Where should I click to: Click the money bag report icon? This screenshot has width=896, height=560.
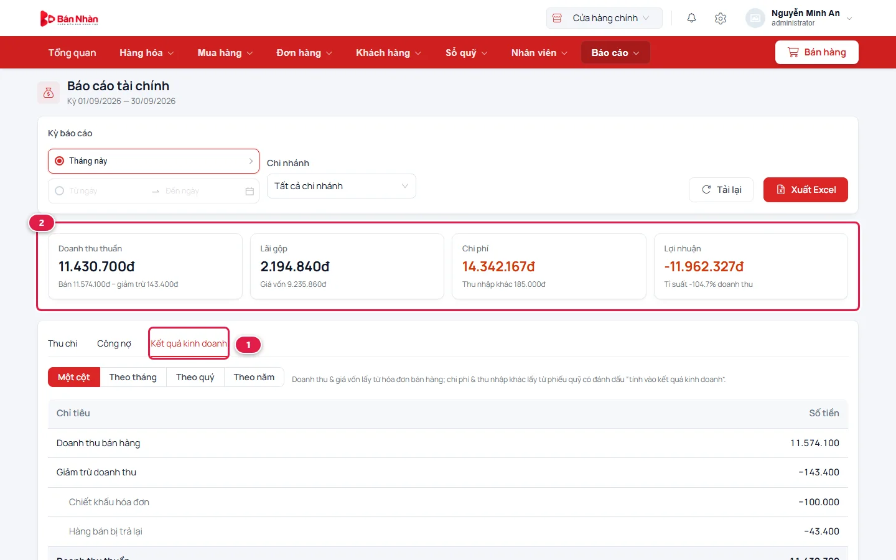coord(49,93)
